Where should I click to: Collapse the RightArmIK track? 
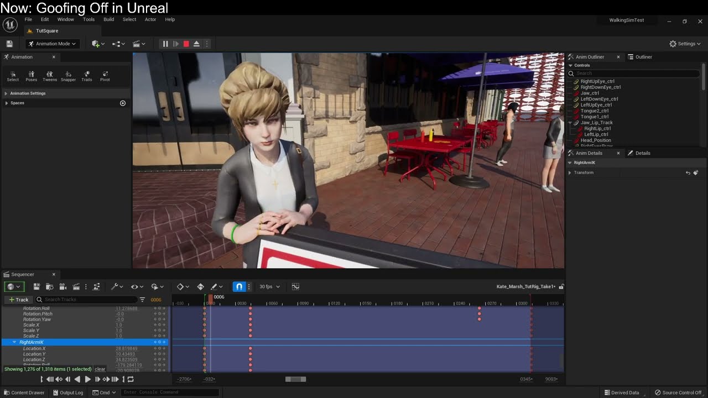pos(14,342)
